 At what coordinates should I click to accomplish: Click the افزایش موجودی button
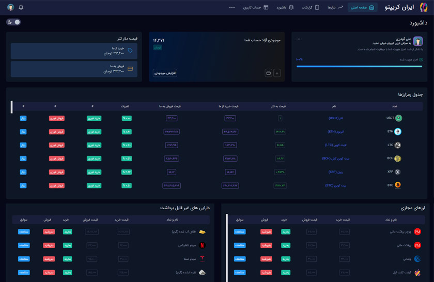(x=165, y=73)
